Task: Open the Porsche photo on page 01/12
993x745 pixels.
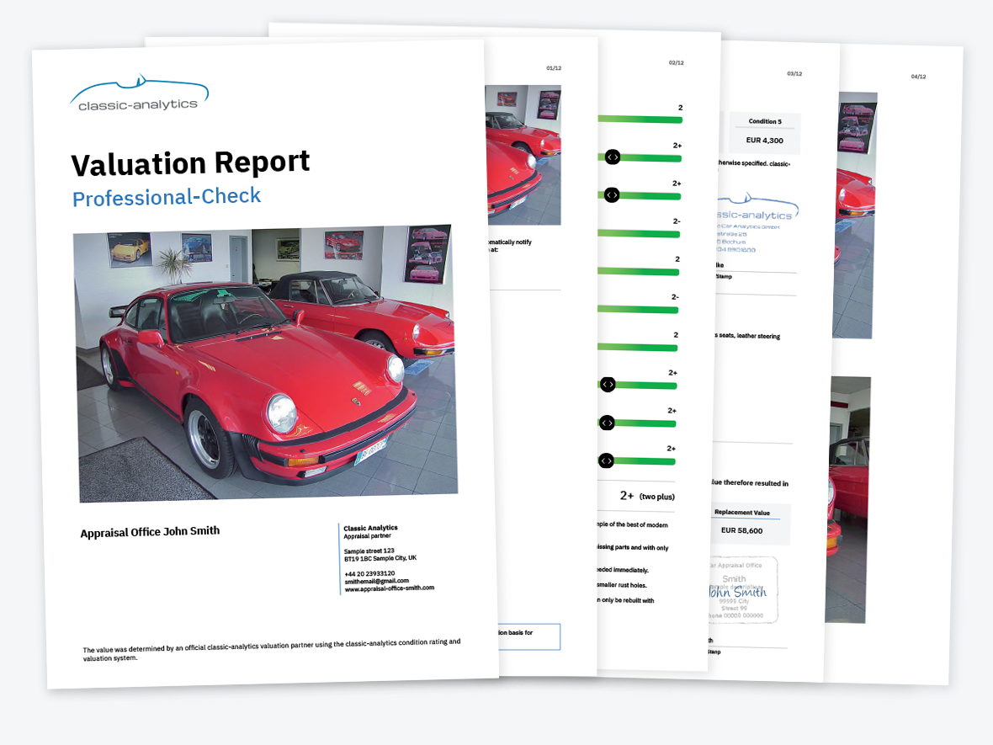Action: tap(523, 154)
